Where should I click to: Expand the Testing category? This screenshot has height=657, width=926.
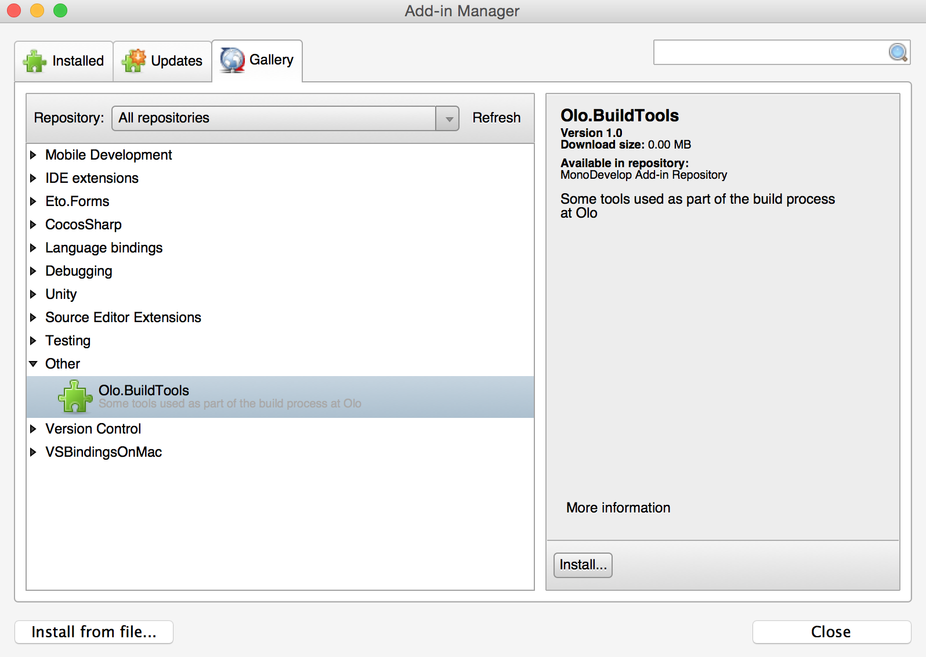point(33,341)
